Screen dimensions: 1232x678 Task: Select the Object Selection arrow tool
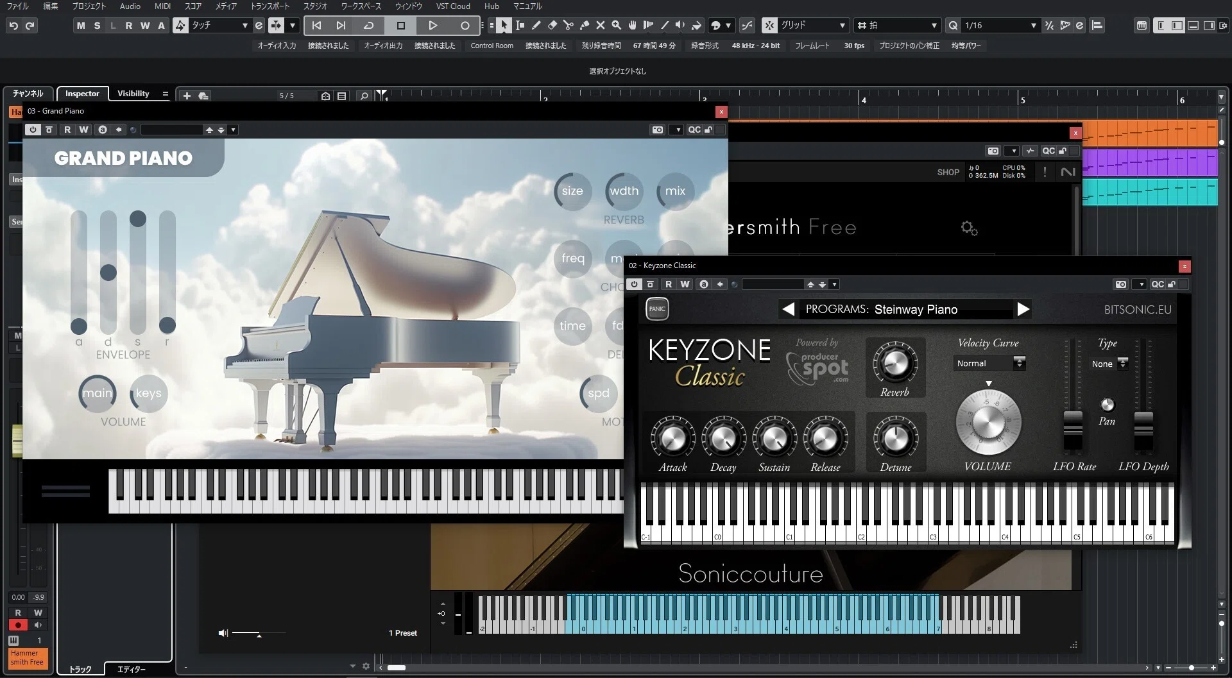504,26
